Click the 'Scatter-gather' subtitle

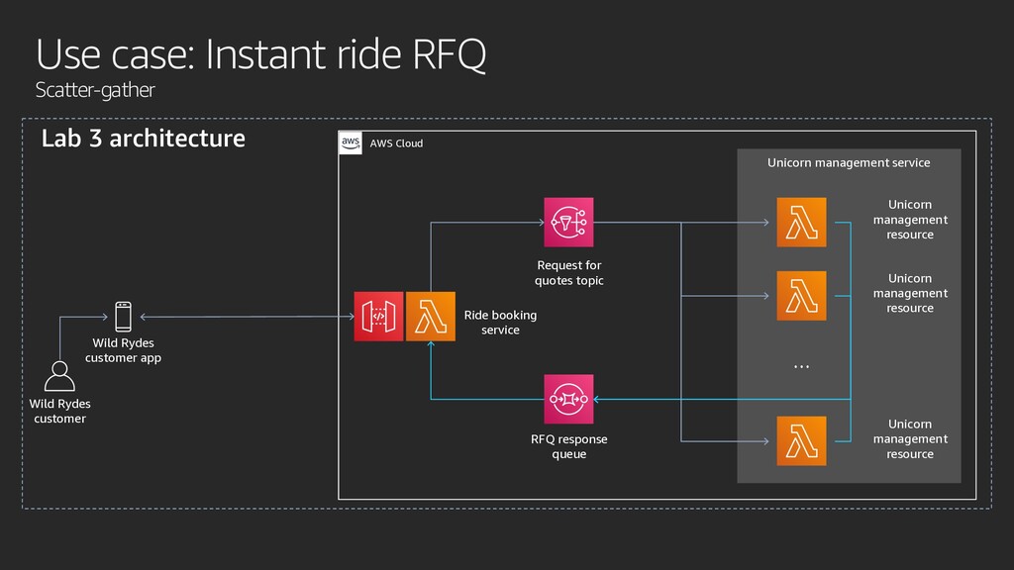click(95, 90)
